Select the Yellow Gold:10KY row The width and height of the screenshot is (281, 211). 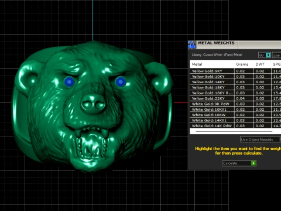pos(235,76)
